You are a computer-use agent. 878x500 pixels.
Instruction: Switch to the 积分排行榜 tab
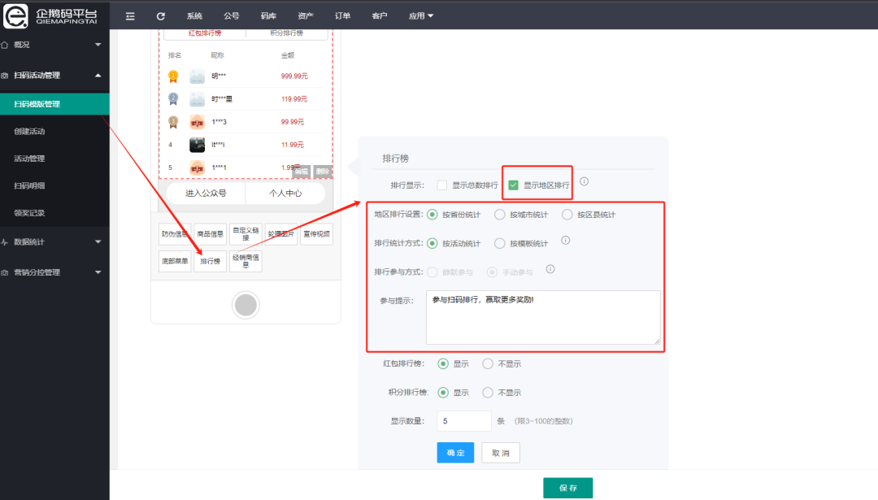pos(286,33)
